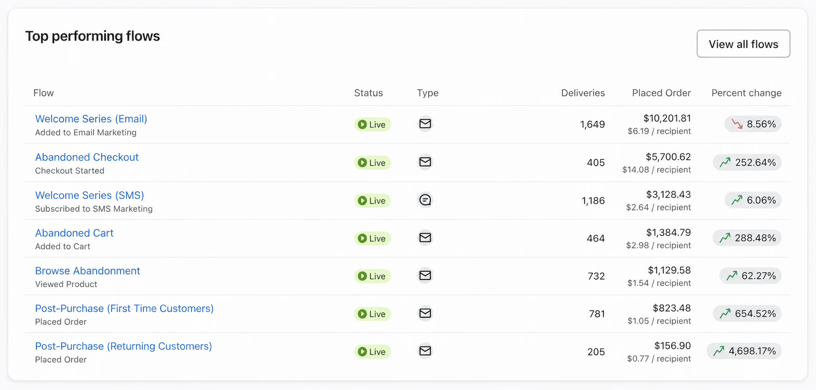Open the Welcome Series (SMS) flow
Image resolution: width=816 pixels, height=390 pixels.
[90, 195]
